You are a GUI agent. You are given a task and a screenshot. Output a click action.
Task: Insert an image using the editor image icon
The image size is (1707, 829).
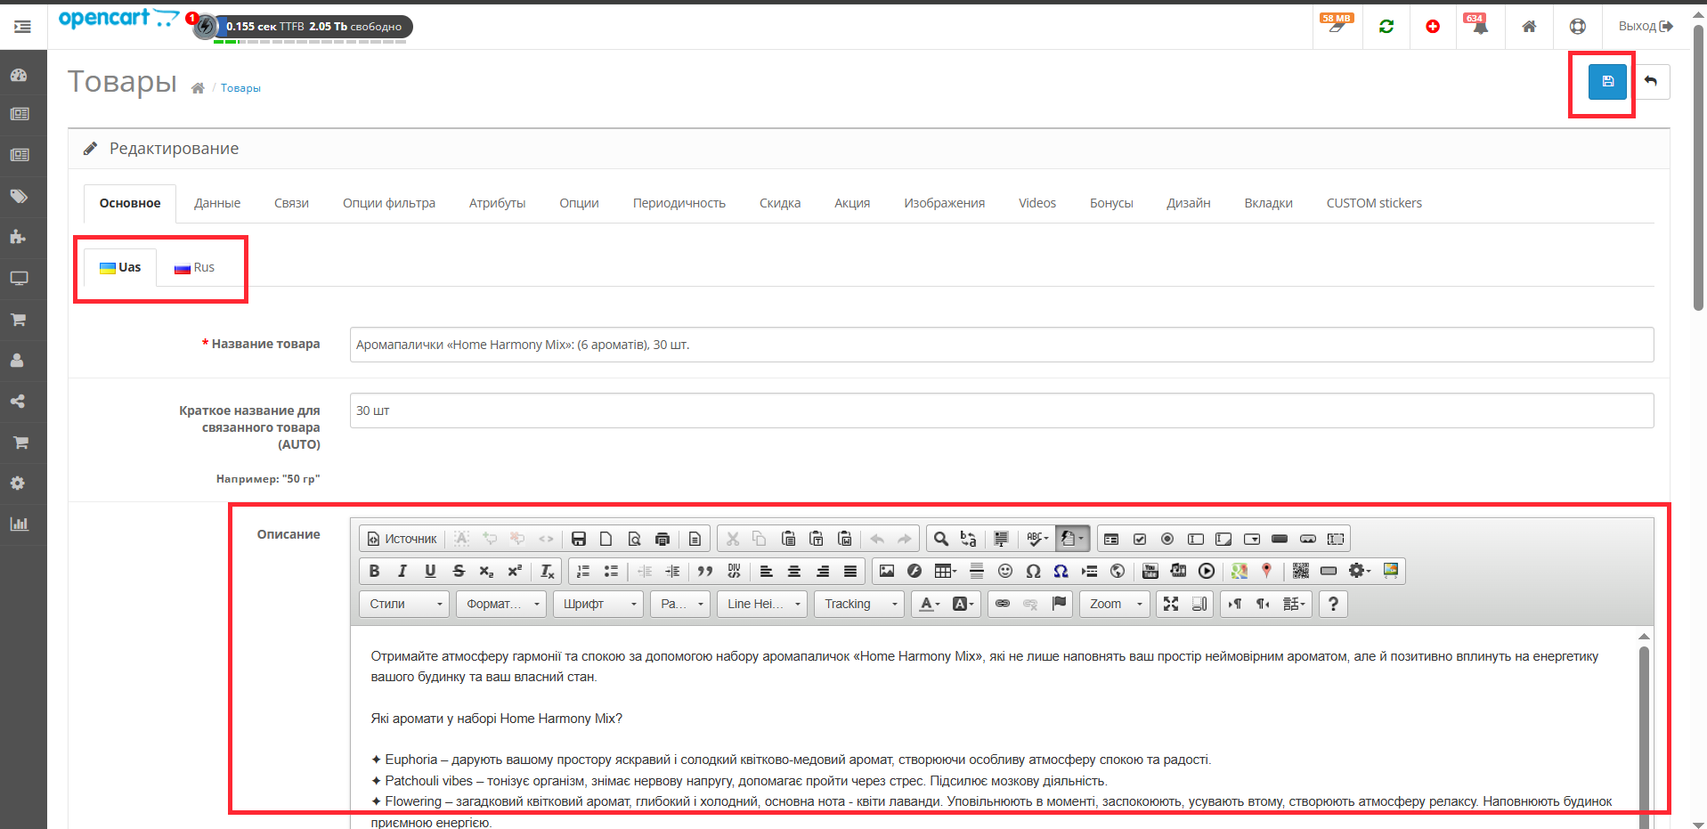click(x=887, y=571)
